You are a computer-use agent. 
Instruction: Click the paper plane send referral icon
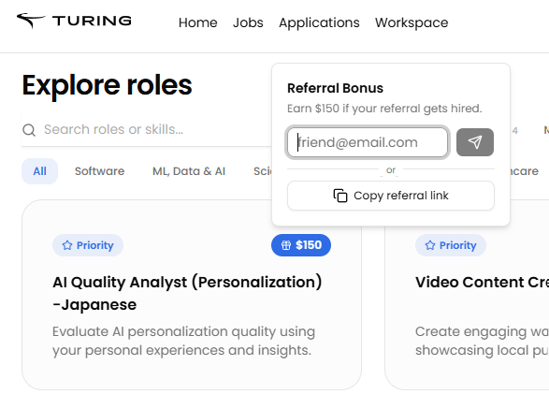pos(475,142)
